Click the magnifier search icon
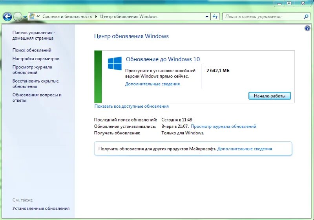 tap(306, 16)
